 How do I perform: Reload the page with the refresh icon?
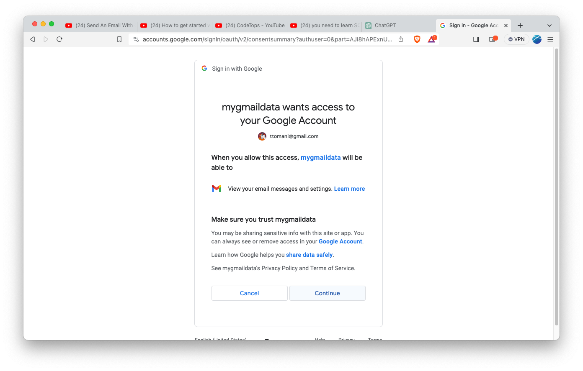(x=59, y=39)
